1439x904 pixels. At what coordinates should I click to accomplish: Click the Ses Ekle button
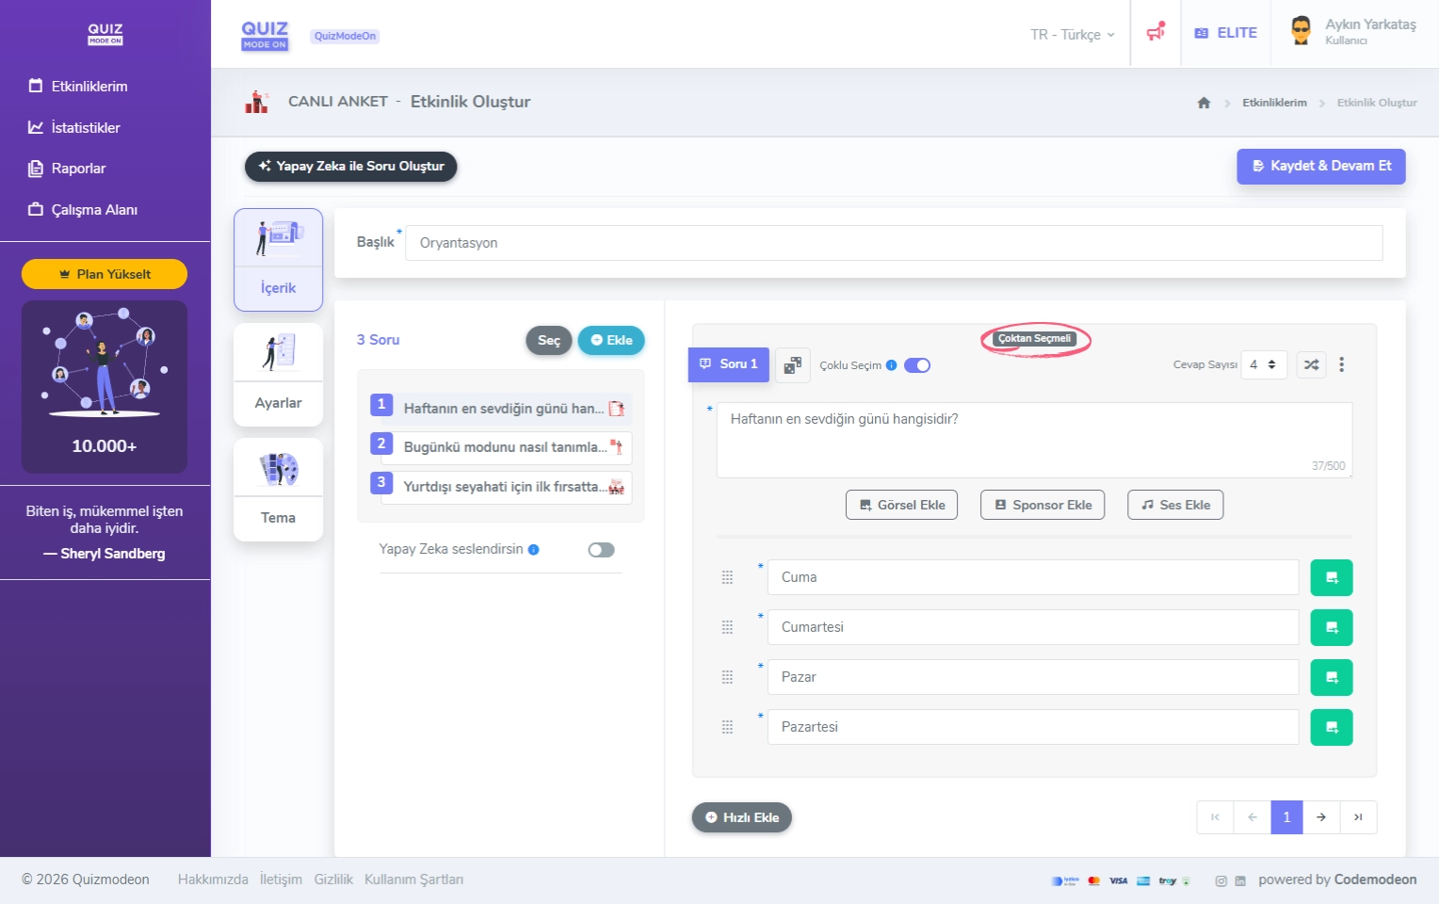coord(1175,505)
